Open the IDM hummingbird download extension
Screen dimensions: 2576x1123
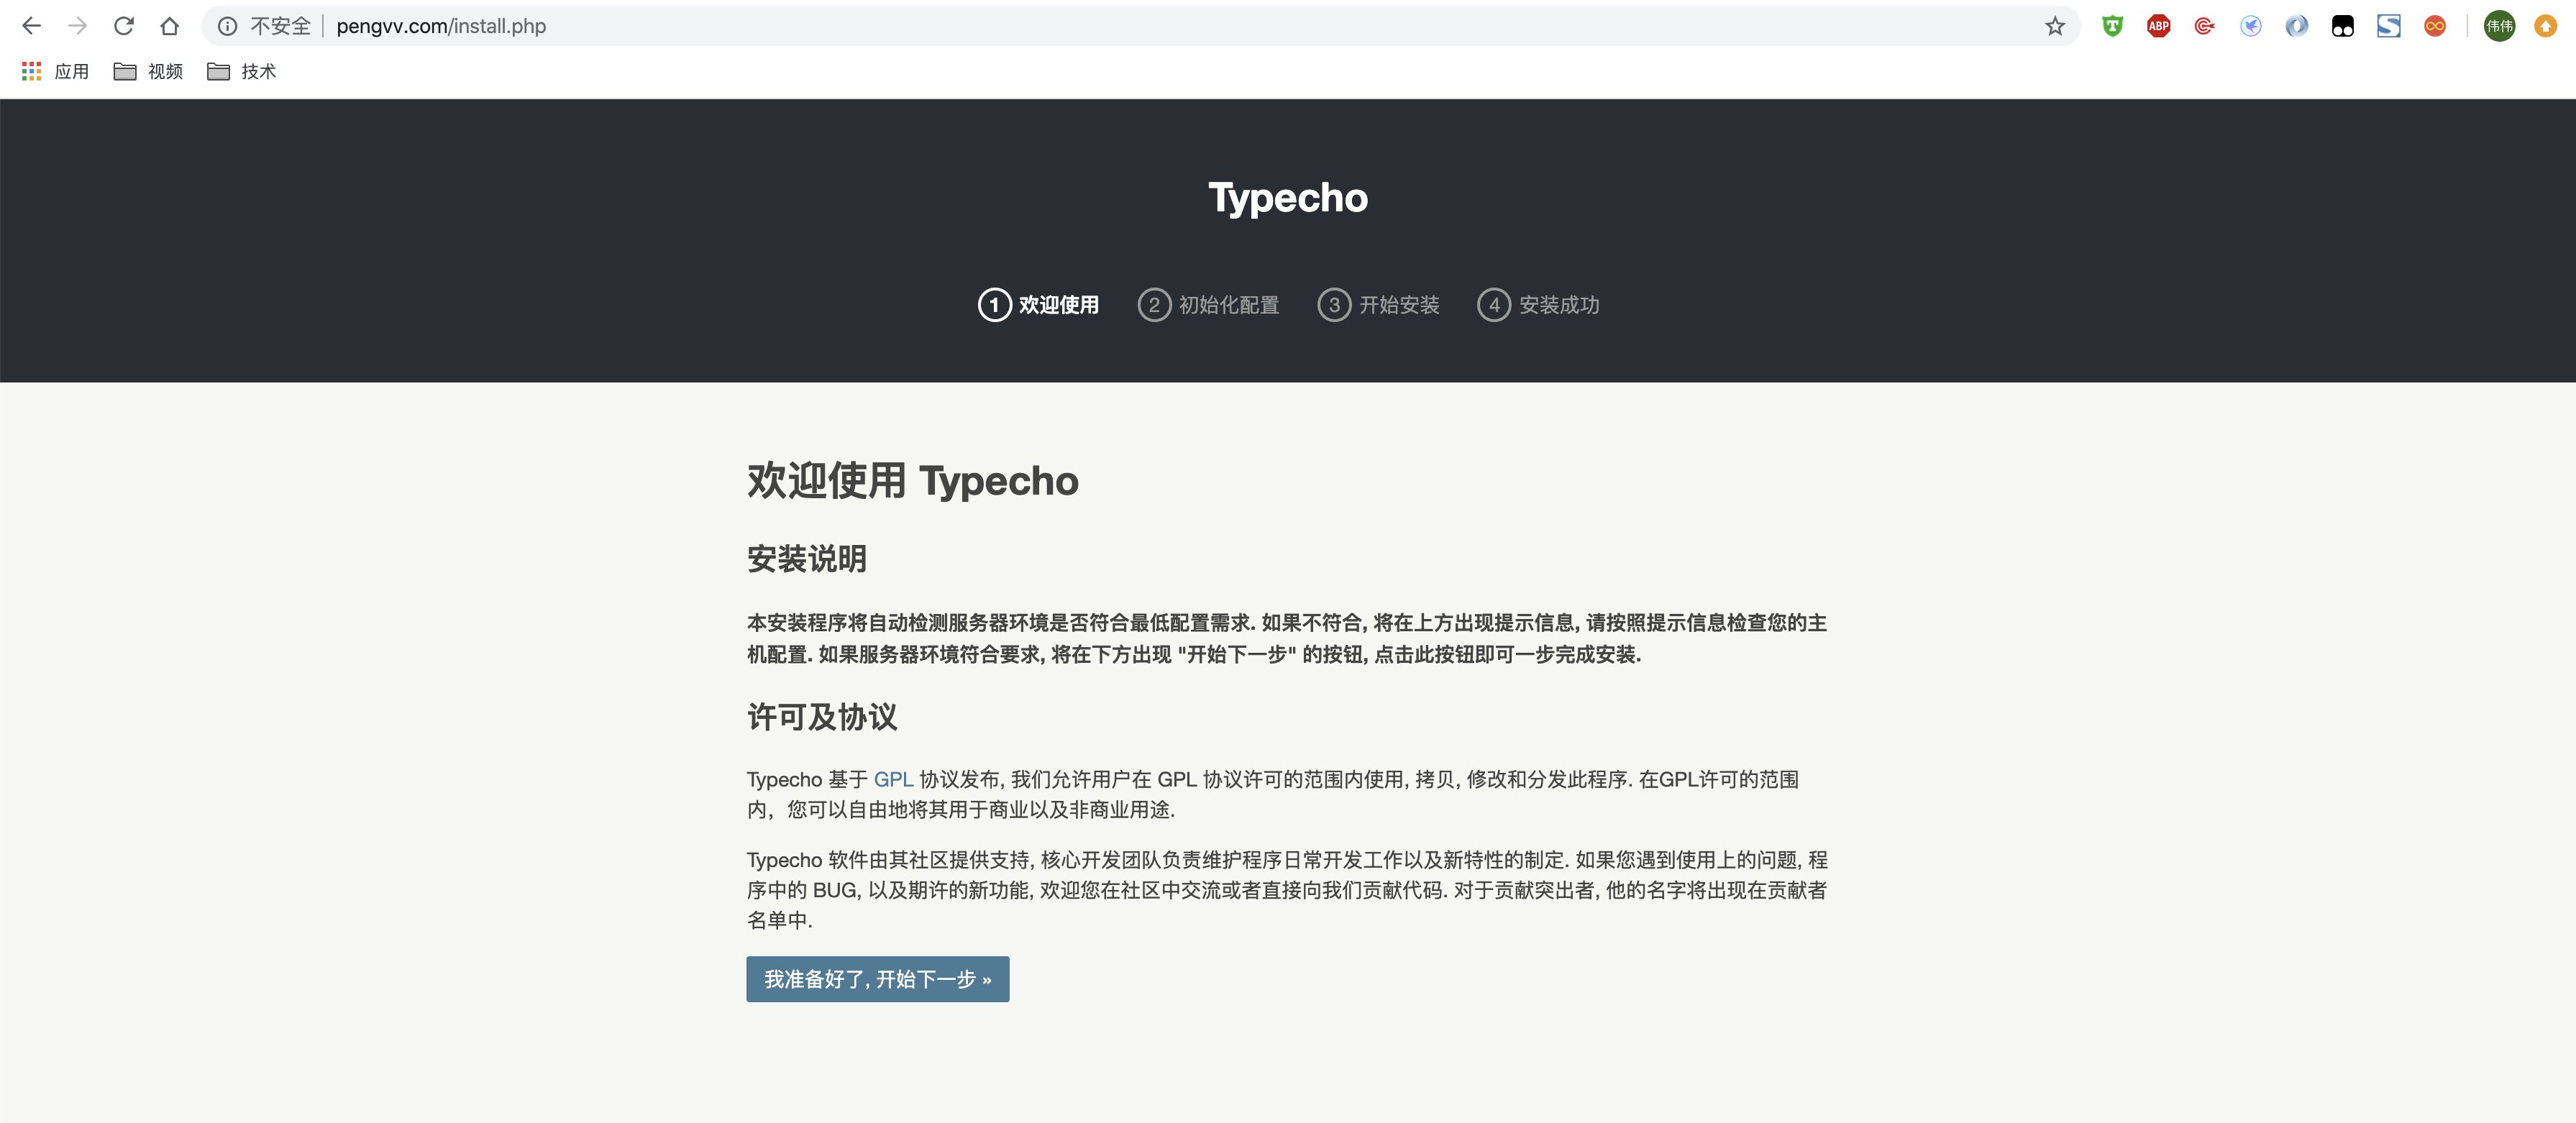(2251, 26)
